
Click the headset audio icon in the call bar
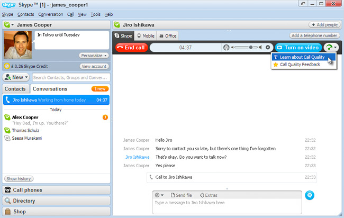(x=226, y=48)
